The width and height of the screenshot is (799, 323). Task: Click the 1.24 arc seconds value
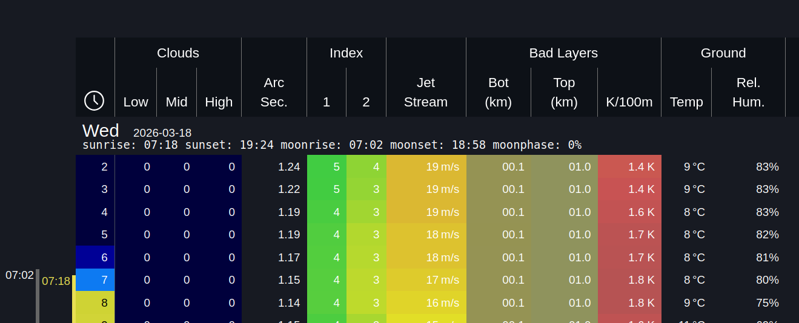click(x=289, y=167)
